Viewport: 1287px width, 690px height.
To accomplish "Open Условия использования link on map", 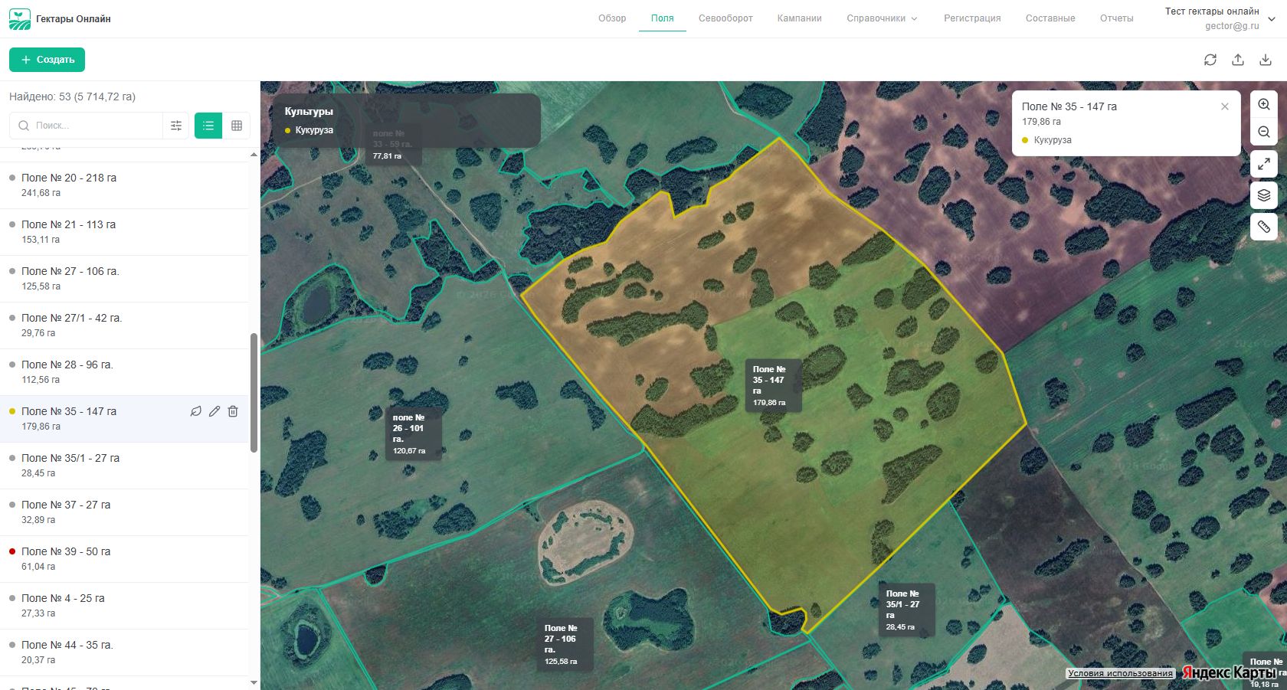I will pos(1120,673).
